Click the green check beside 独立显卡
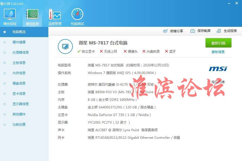This screenshot has height=161, width=242. [79, 51]
